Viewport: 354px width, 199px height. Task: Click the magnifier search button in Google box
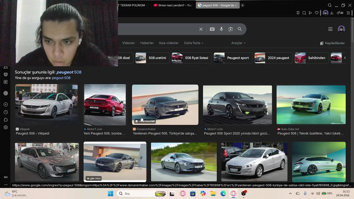[240, 29]
